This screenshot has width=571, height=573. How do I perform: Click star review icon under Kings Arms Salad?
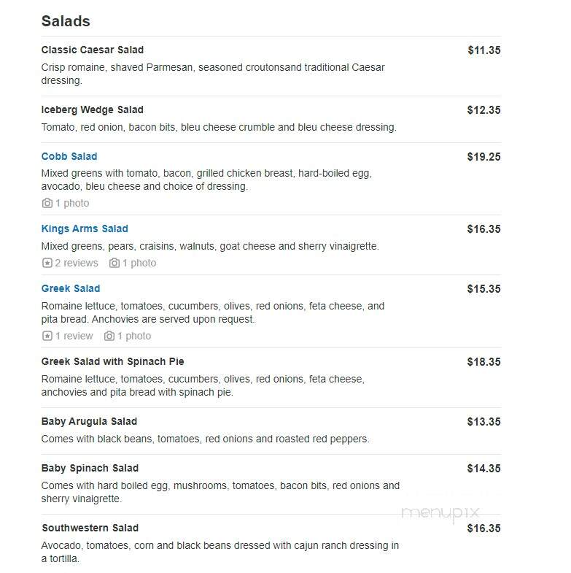(x=47, y=263)
